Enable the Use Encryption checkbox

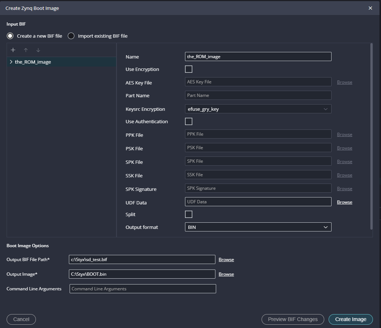click(189, 69)
